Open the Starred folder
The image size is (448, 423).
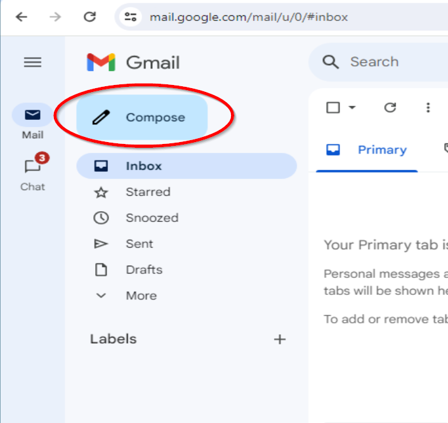pyautogui.click(x=147, y=192)
